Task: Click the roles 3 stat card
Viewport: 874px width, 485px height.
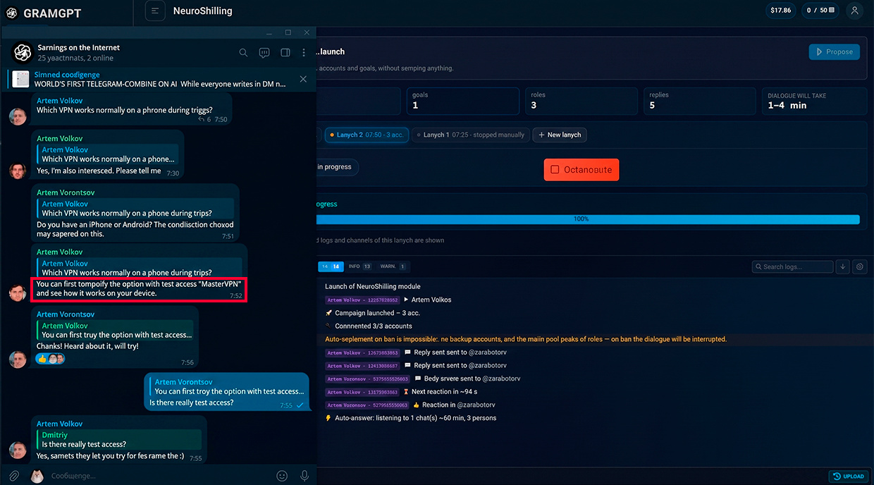Action: [x=581, y=101]
